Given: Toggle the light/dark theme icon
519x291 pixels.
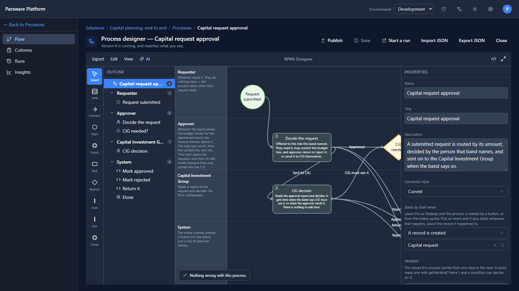Looking at the screenshot, I should (x=475, y=9).
